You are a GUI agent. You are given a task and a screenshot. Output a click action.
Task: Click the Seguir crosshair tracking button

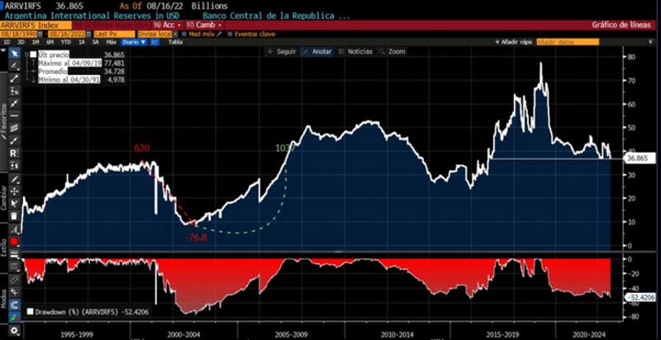[282, 51]
